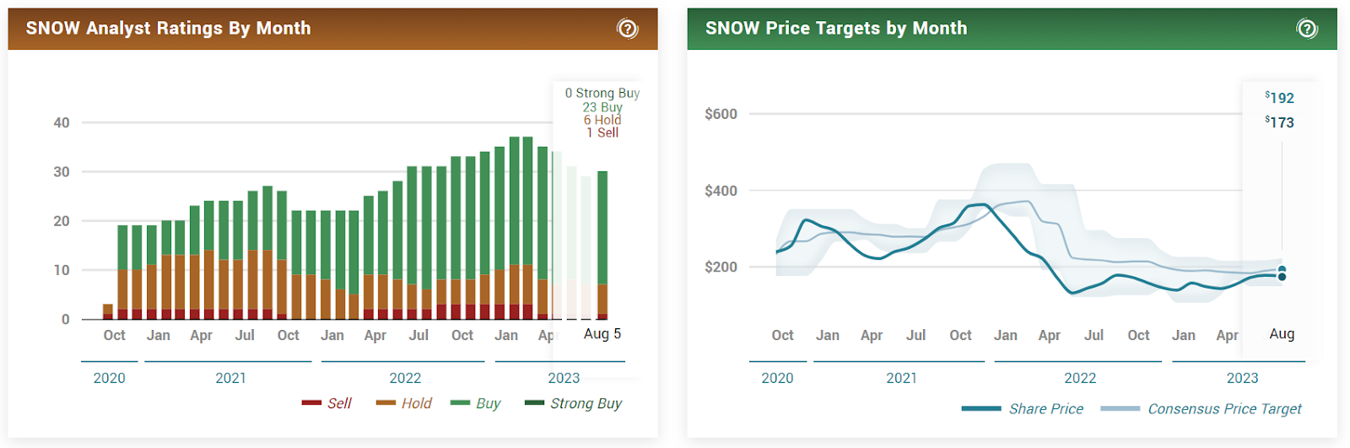1350x448 pixels.
Task: Click the '23 Buy' tooltip value
Action: click(x=602, y=107)
